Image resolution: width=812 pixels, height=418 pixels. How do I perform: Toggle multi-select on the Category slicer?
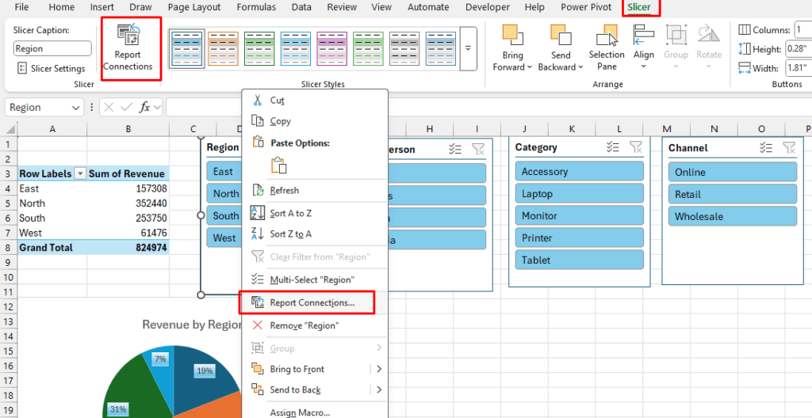click(613, 147)
